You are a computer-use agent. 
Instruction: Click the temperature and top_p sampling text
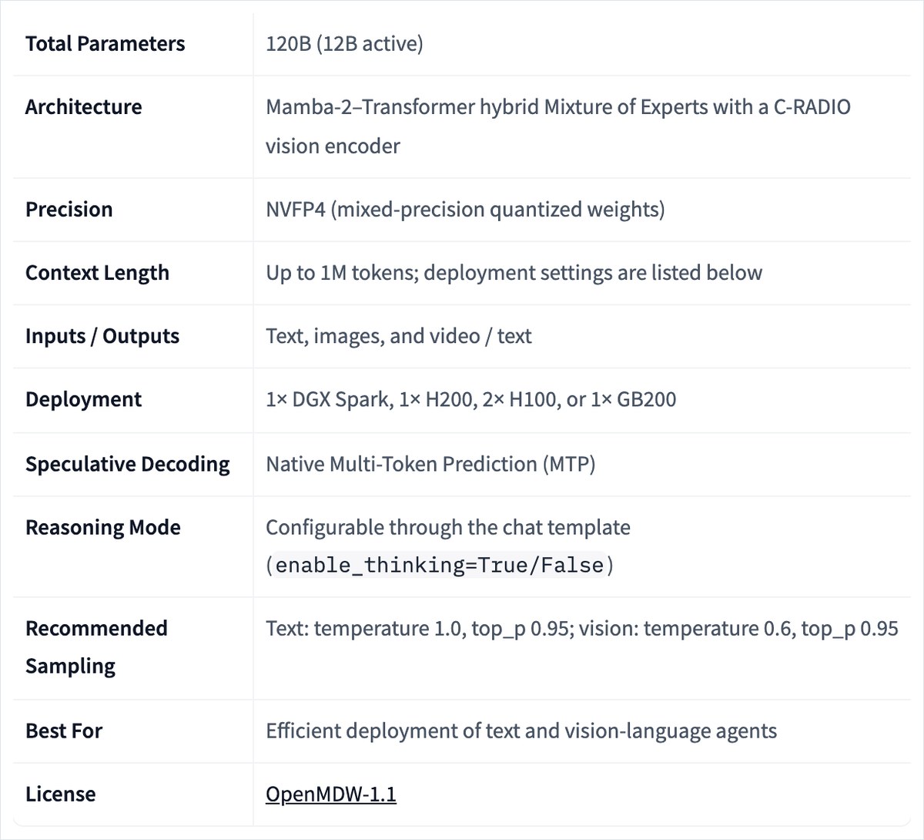tap(582, 629)
